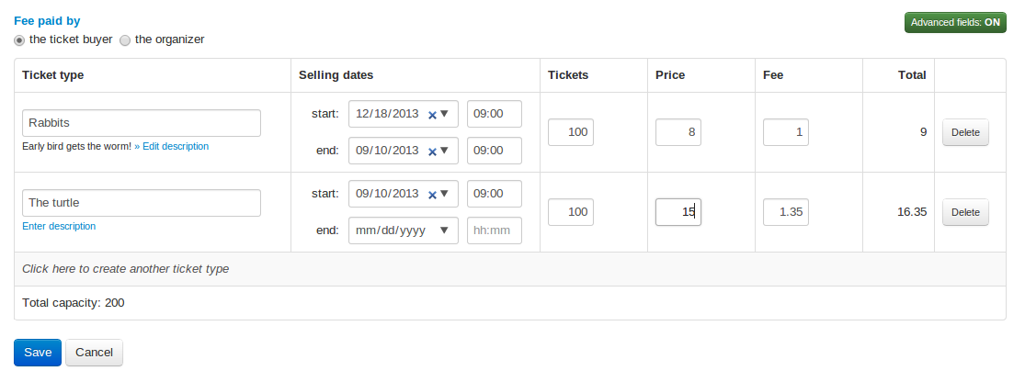Screen dimensions: 1025x382
Task: Open date picker arrow for Rabbits end date
Action: pyautogui.click(x=445, y=150)
